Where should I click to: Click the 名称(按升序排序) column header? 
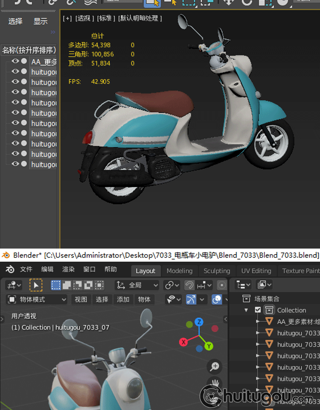click(29, 50)
